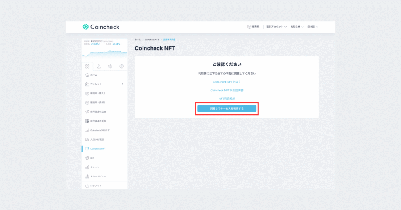This screenshot has height=210, width=401.
Task: Select the user profile tab icon
Action: click(99, 66)
